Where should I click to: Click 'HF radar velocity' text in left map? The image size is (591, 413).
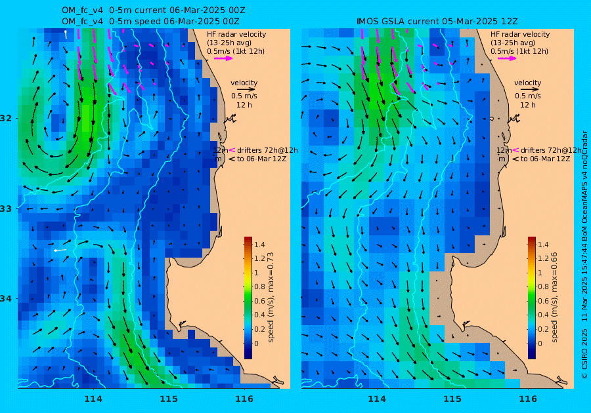click(x=236, y=34)
